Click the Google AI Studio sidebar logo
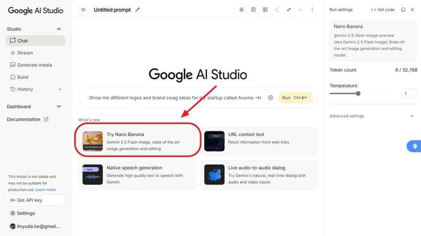Image resolution: width=421 pixels, height=236 pixels. click(x=35, y=11)
